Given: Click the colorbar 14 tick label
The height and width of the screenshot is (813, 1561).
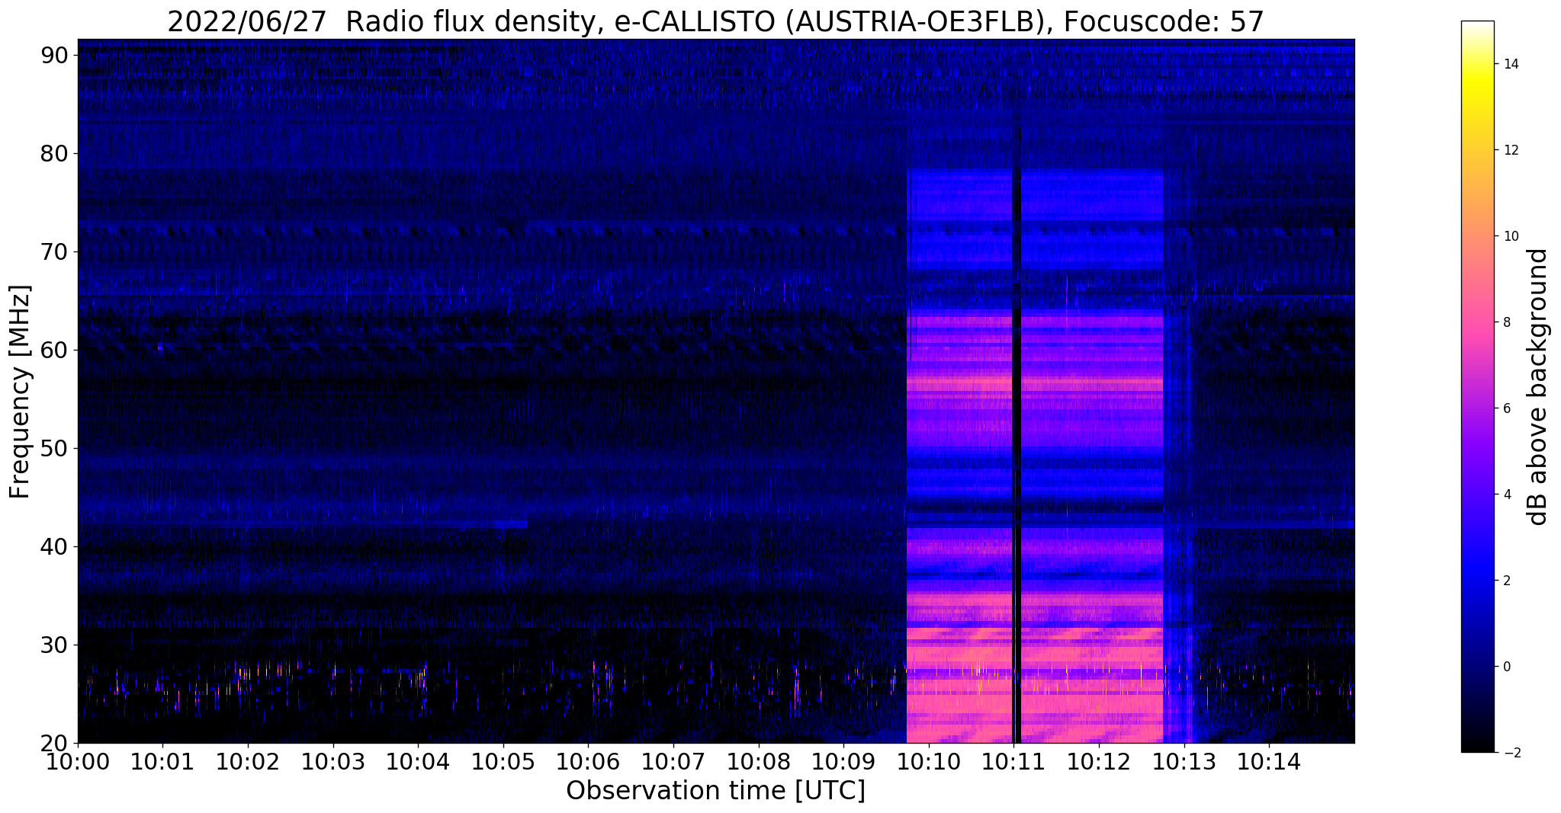Looking at the screenshot, I should (x=1510, y=64).
